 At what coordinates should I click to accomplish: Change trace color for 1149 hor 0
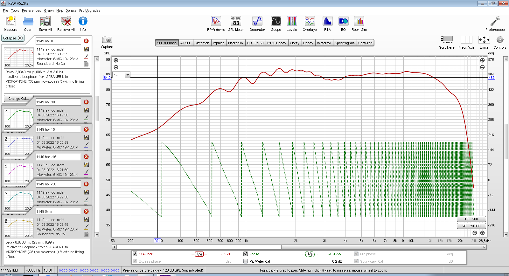click(x=86, y=56)
